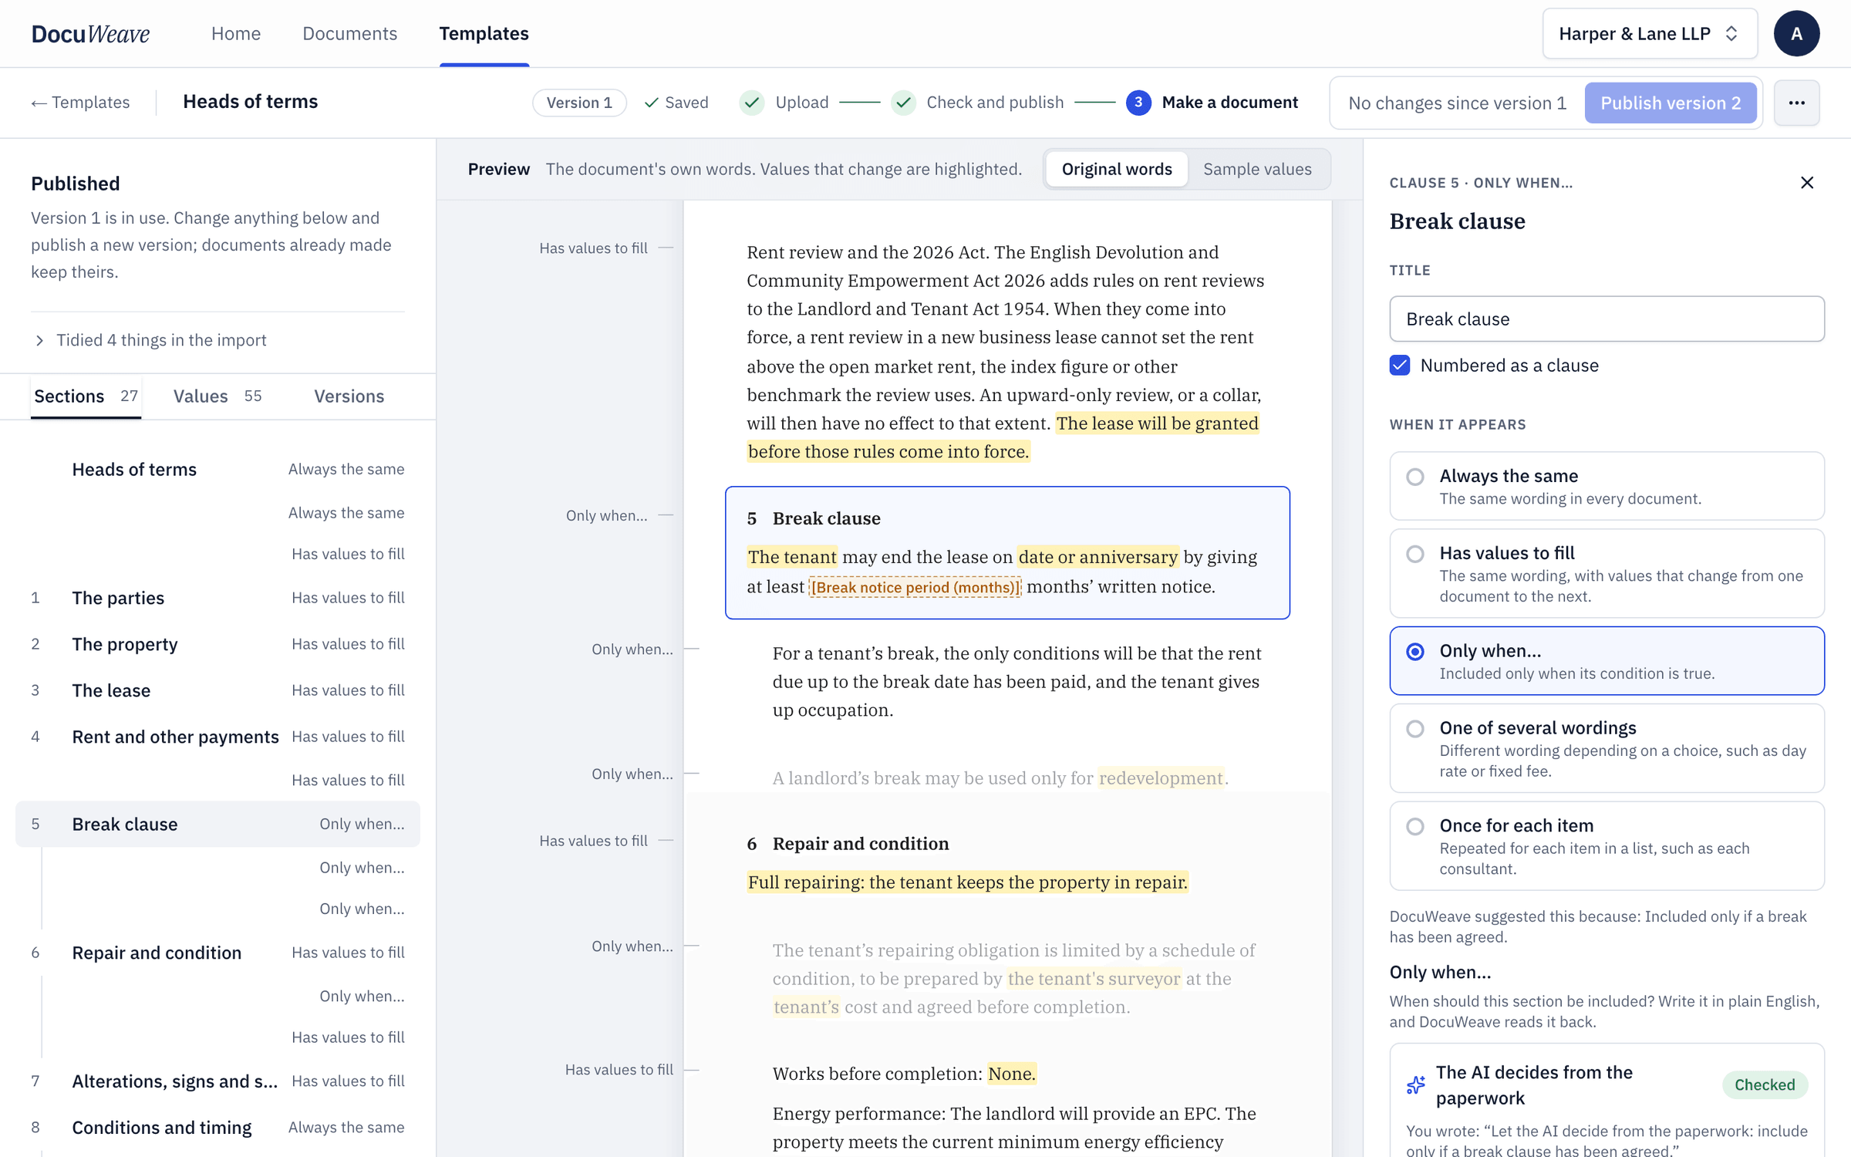Viewport: 1851px width, 1157px height.
Task: Click the AI sparkle icon
Action: (x=1416, y=1084)
